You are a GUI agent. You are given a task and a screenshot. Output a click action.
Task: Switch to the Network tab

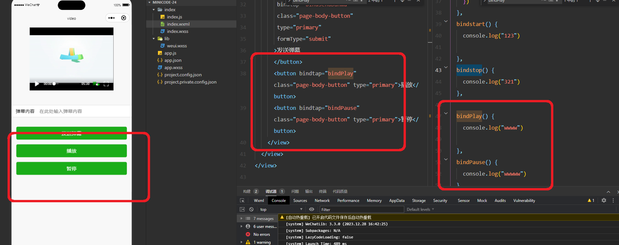pos(322,201)
